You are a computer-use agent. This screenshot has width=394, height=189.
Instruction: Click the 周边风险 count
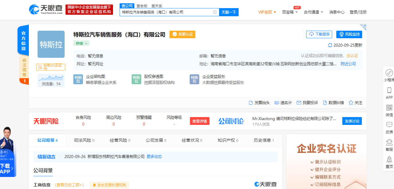[114, 124]
